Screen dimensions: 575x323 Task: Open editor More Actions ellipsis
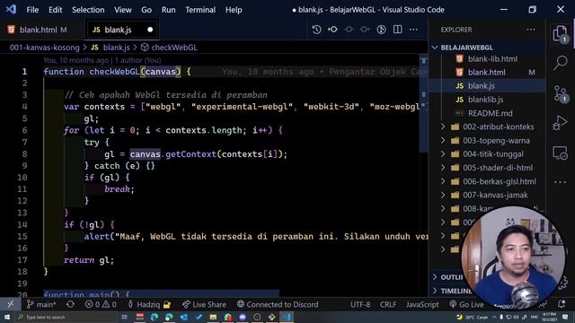413,30
